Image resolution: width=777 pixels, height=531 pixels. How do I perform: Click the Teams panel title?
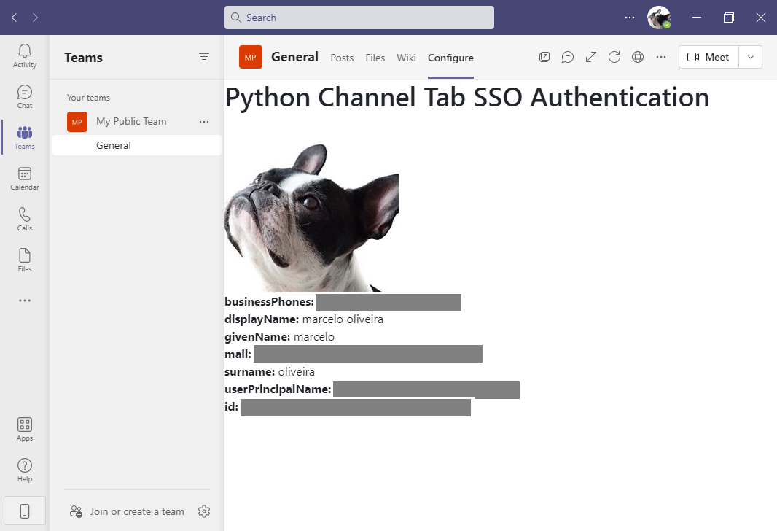coord(83,58)
